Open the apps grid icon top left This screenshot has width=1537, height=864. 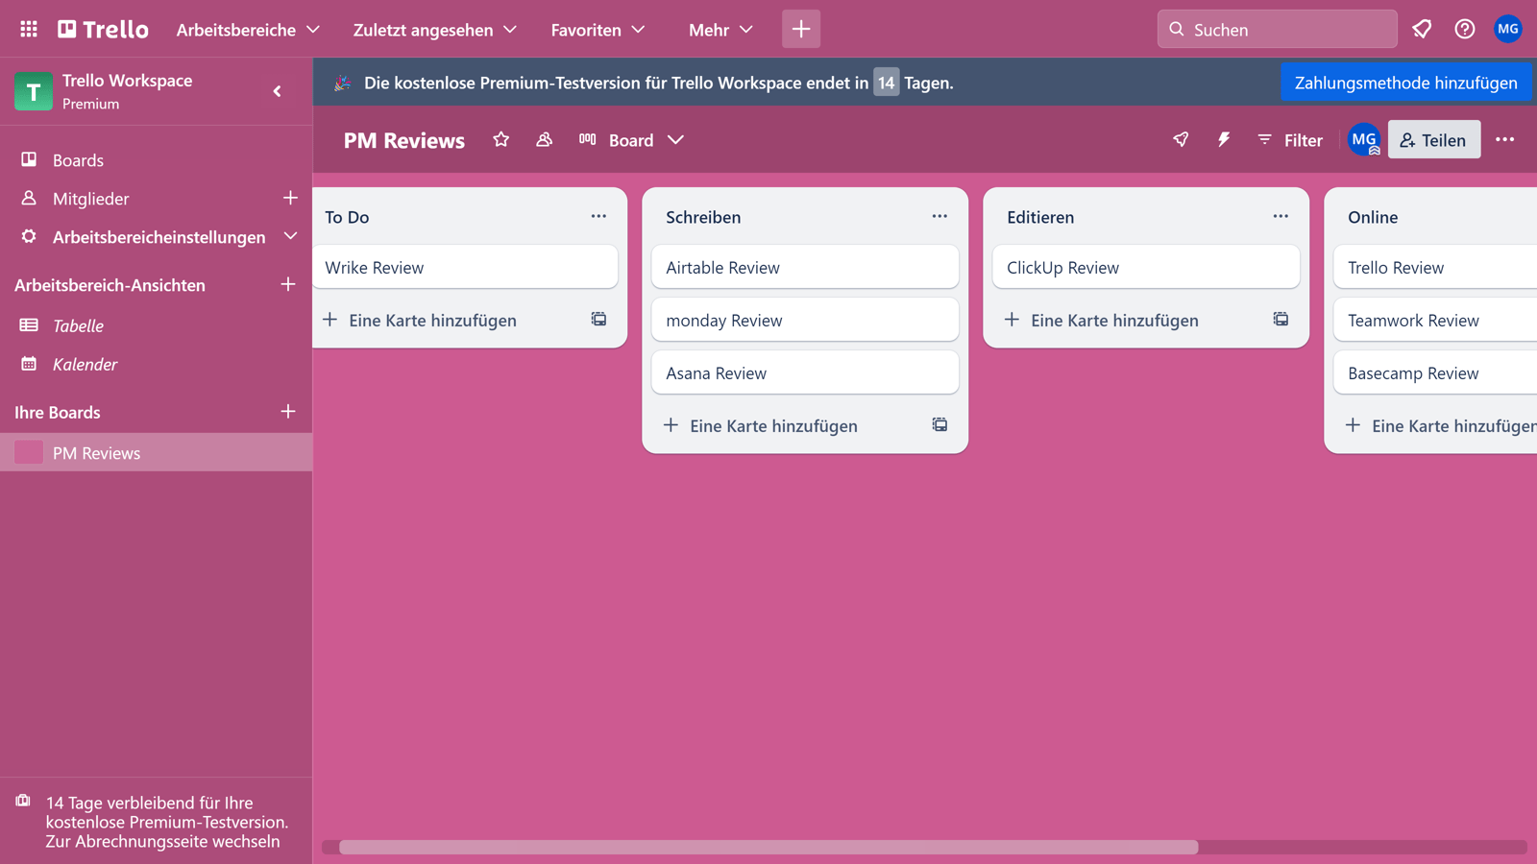coord(28,28)
